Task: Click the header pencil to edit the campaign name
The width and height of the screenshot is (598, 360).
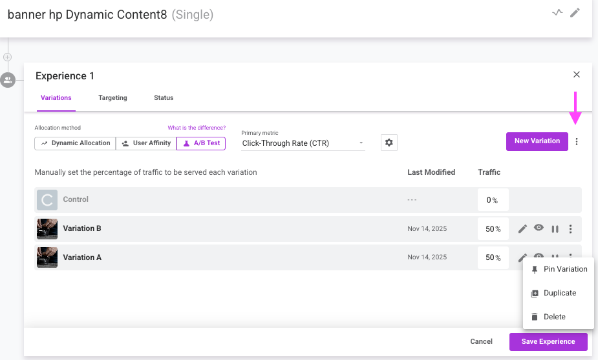Action: pyautogui.click(x=575, y=13)
